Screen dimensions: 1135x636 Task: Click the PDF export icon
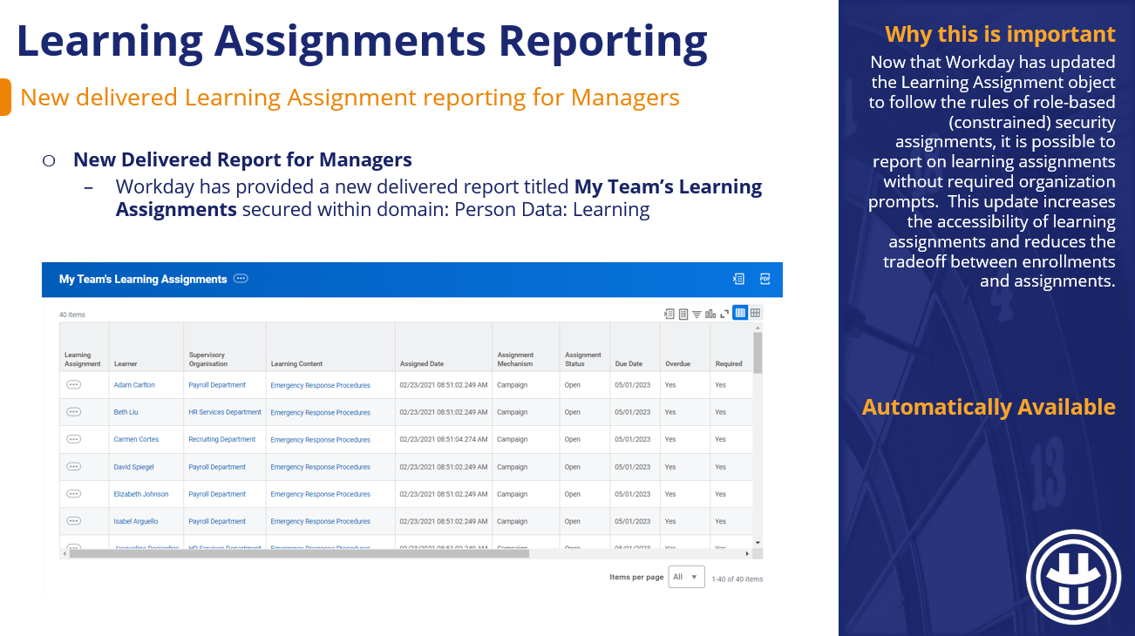click(765, 279)
